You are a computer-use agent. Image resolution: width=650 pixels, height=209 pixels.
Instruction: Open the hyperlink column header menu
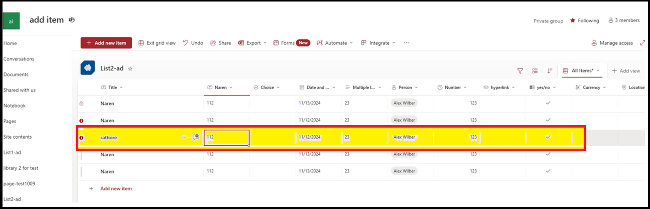[x=499, y=87]
